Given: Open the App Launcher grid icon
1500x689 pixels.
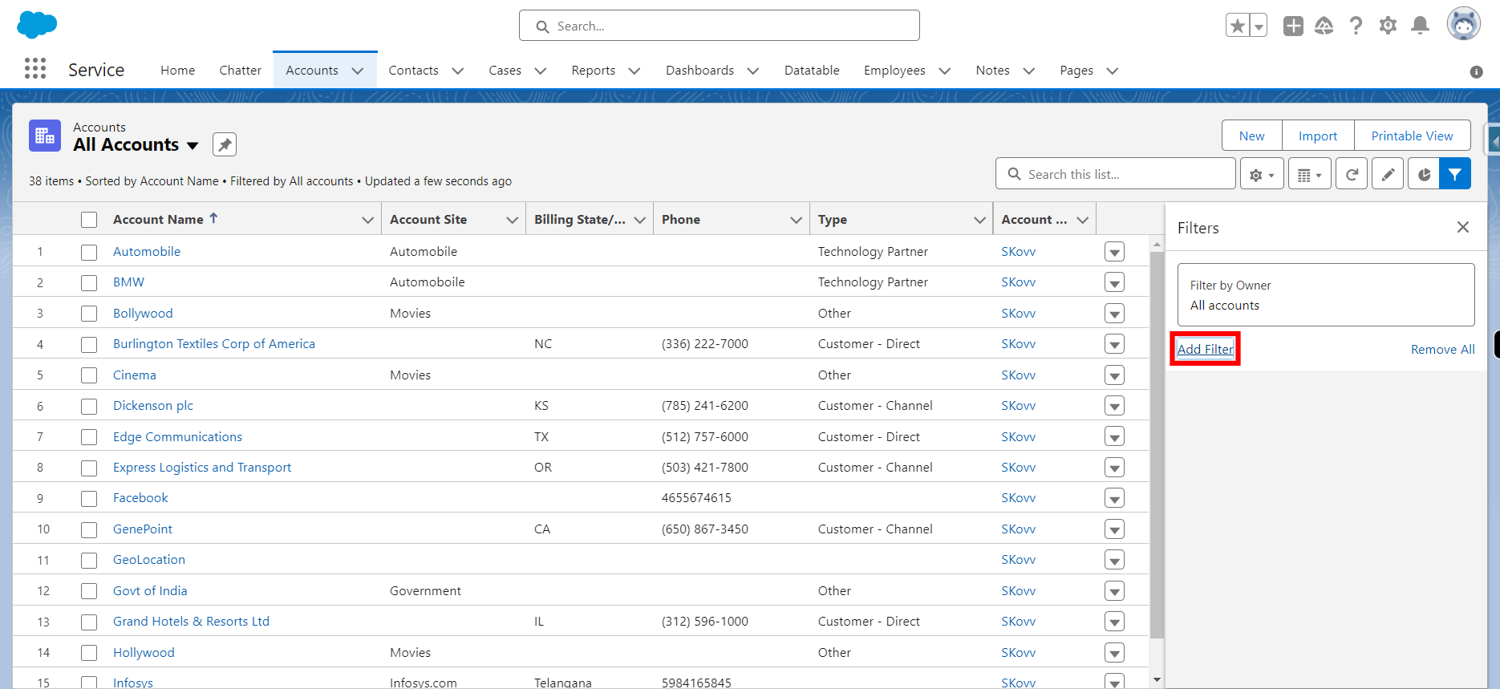Looking at the screenshot, I should [35, 68].
